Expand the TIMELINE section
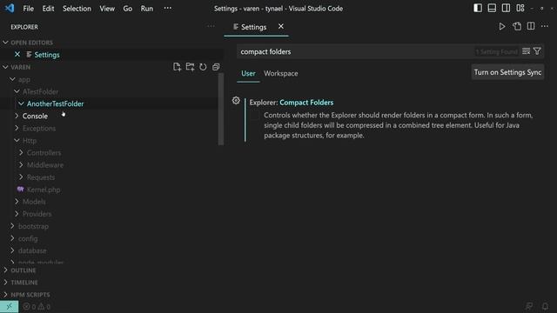The width and height of the screenshot is (557, 313). pos(5,283)
